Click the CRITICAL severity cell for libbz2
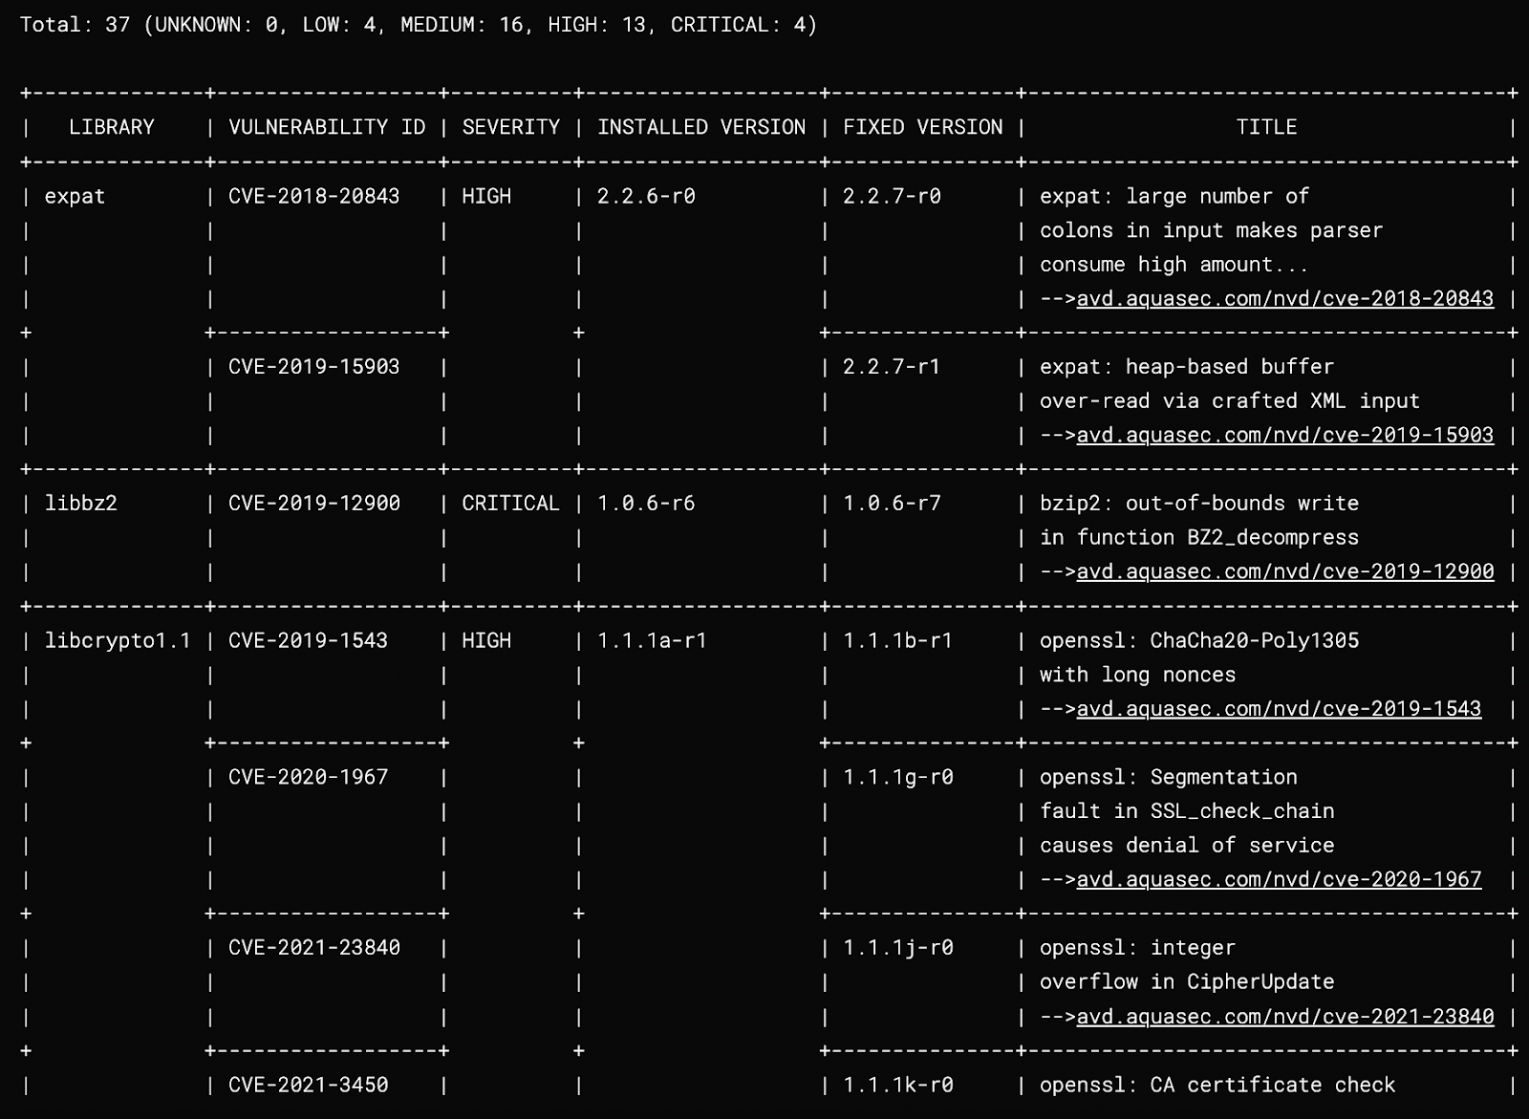 [510, 504]
